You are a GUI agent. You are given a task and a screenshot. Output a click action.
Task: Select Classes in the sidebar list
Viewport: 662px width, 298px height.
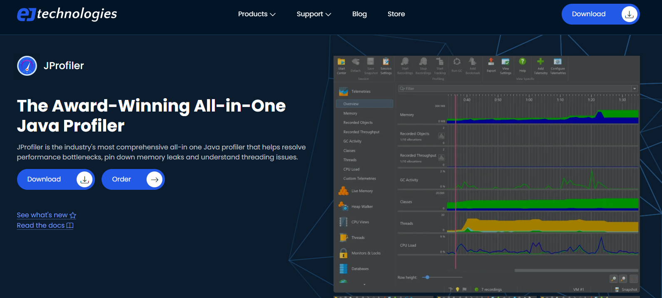click(349, 151)
